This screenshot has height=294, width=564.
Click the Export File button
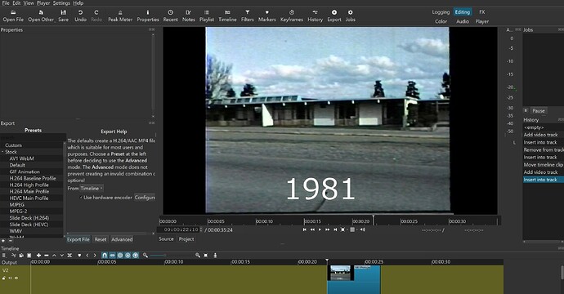78,239
